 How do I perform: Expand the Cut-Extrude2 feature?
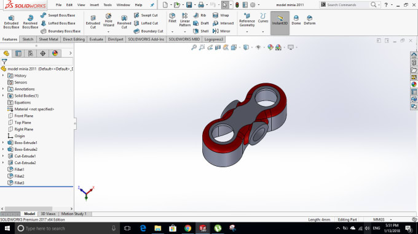click(x=3, y=162)
